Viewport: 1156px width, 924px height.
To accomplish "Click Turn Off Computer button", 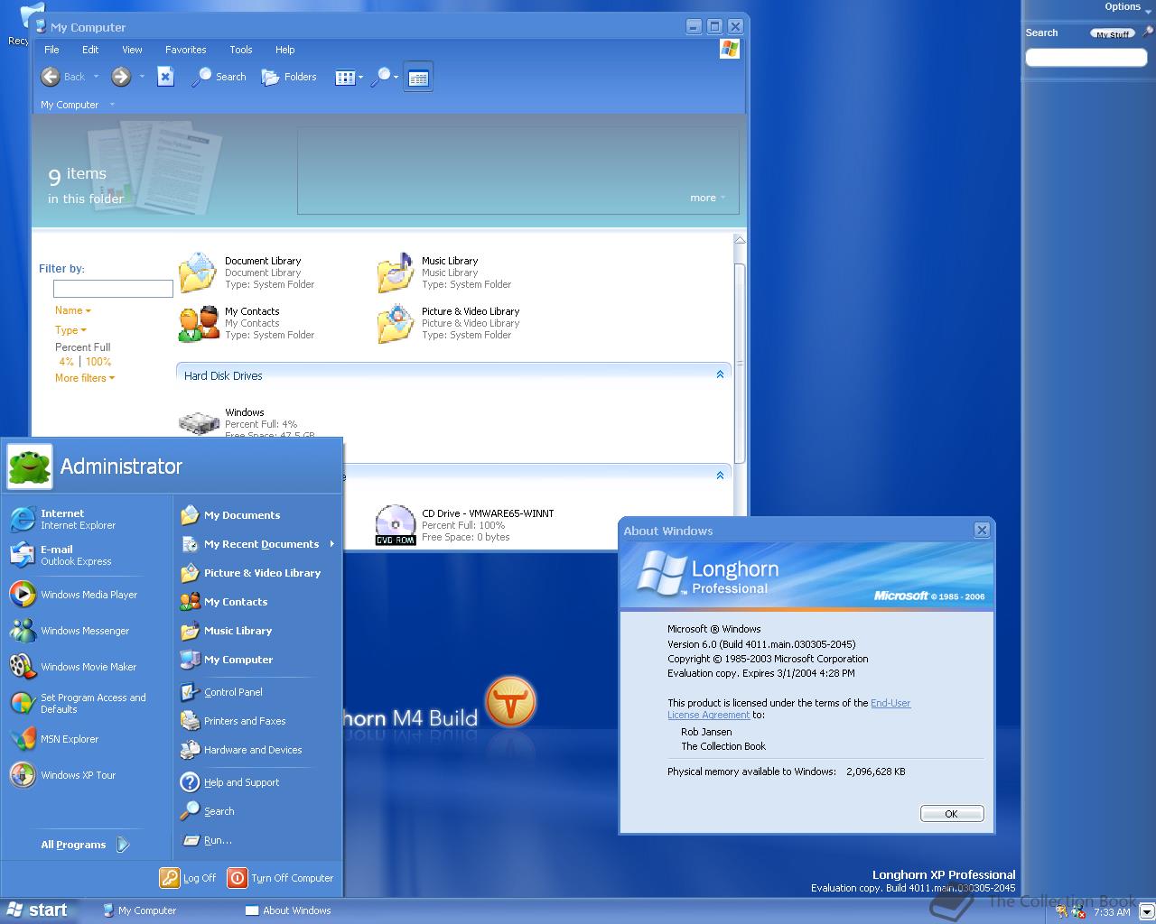I will coord(280,878).
